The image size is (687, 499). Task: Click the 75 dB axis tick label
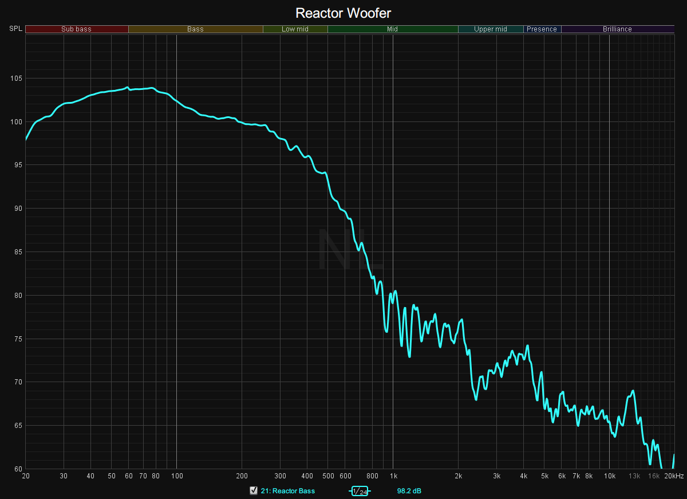pyautogui.click(x=18, y=339)
